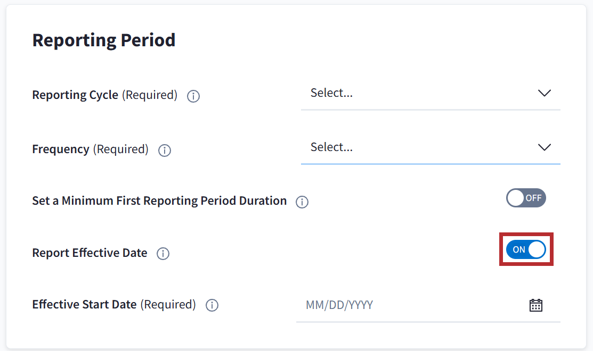Click the Frequency field label
The image size is (593, 351).
[61, 149]
